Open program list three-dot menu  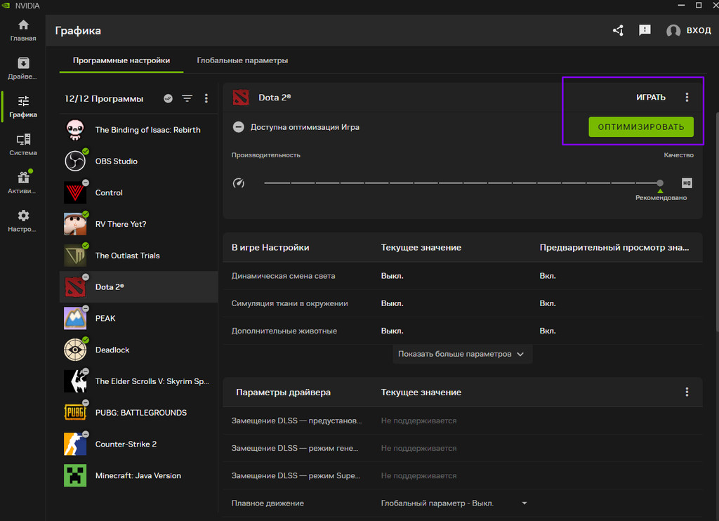pyautogui.click(x=206, y=98)
